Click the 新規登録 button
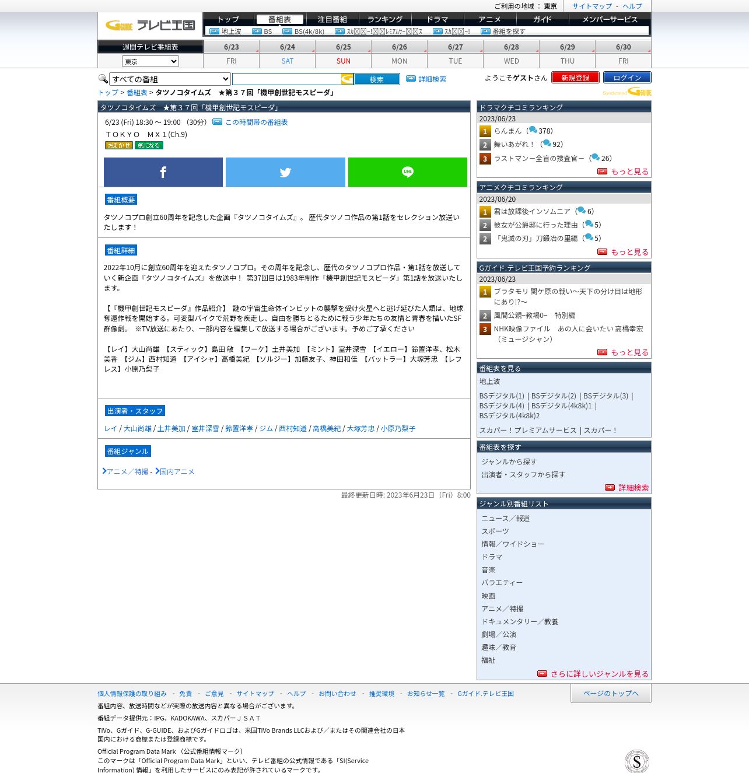 [575, 78]
